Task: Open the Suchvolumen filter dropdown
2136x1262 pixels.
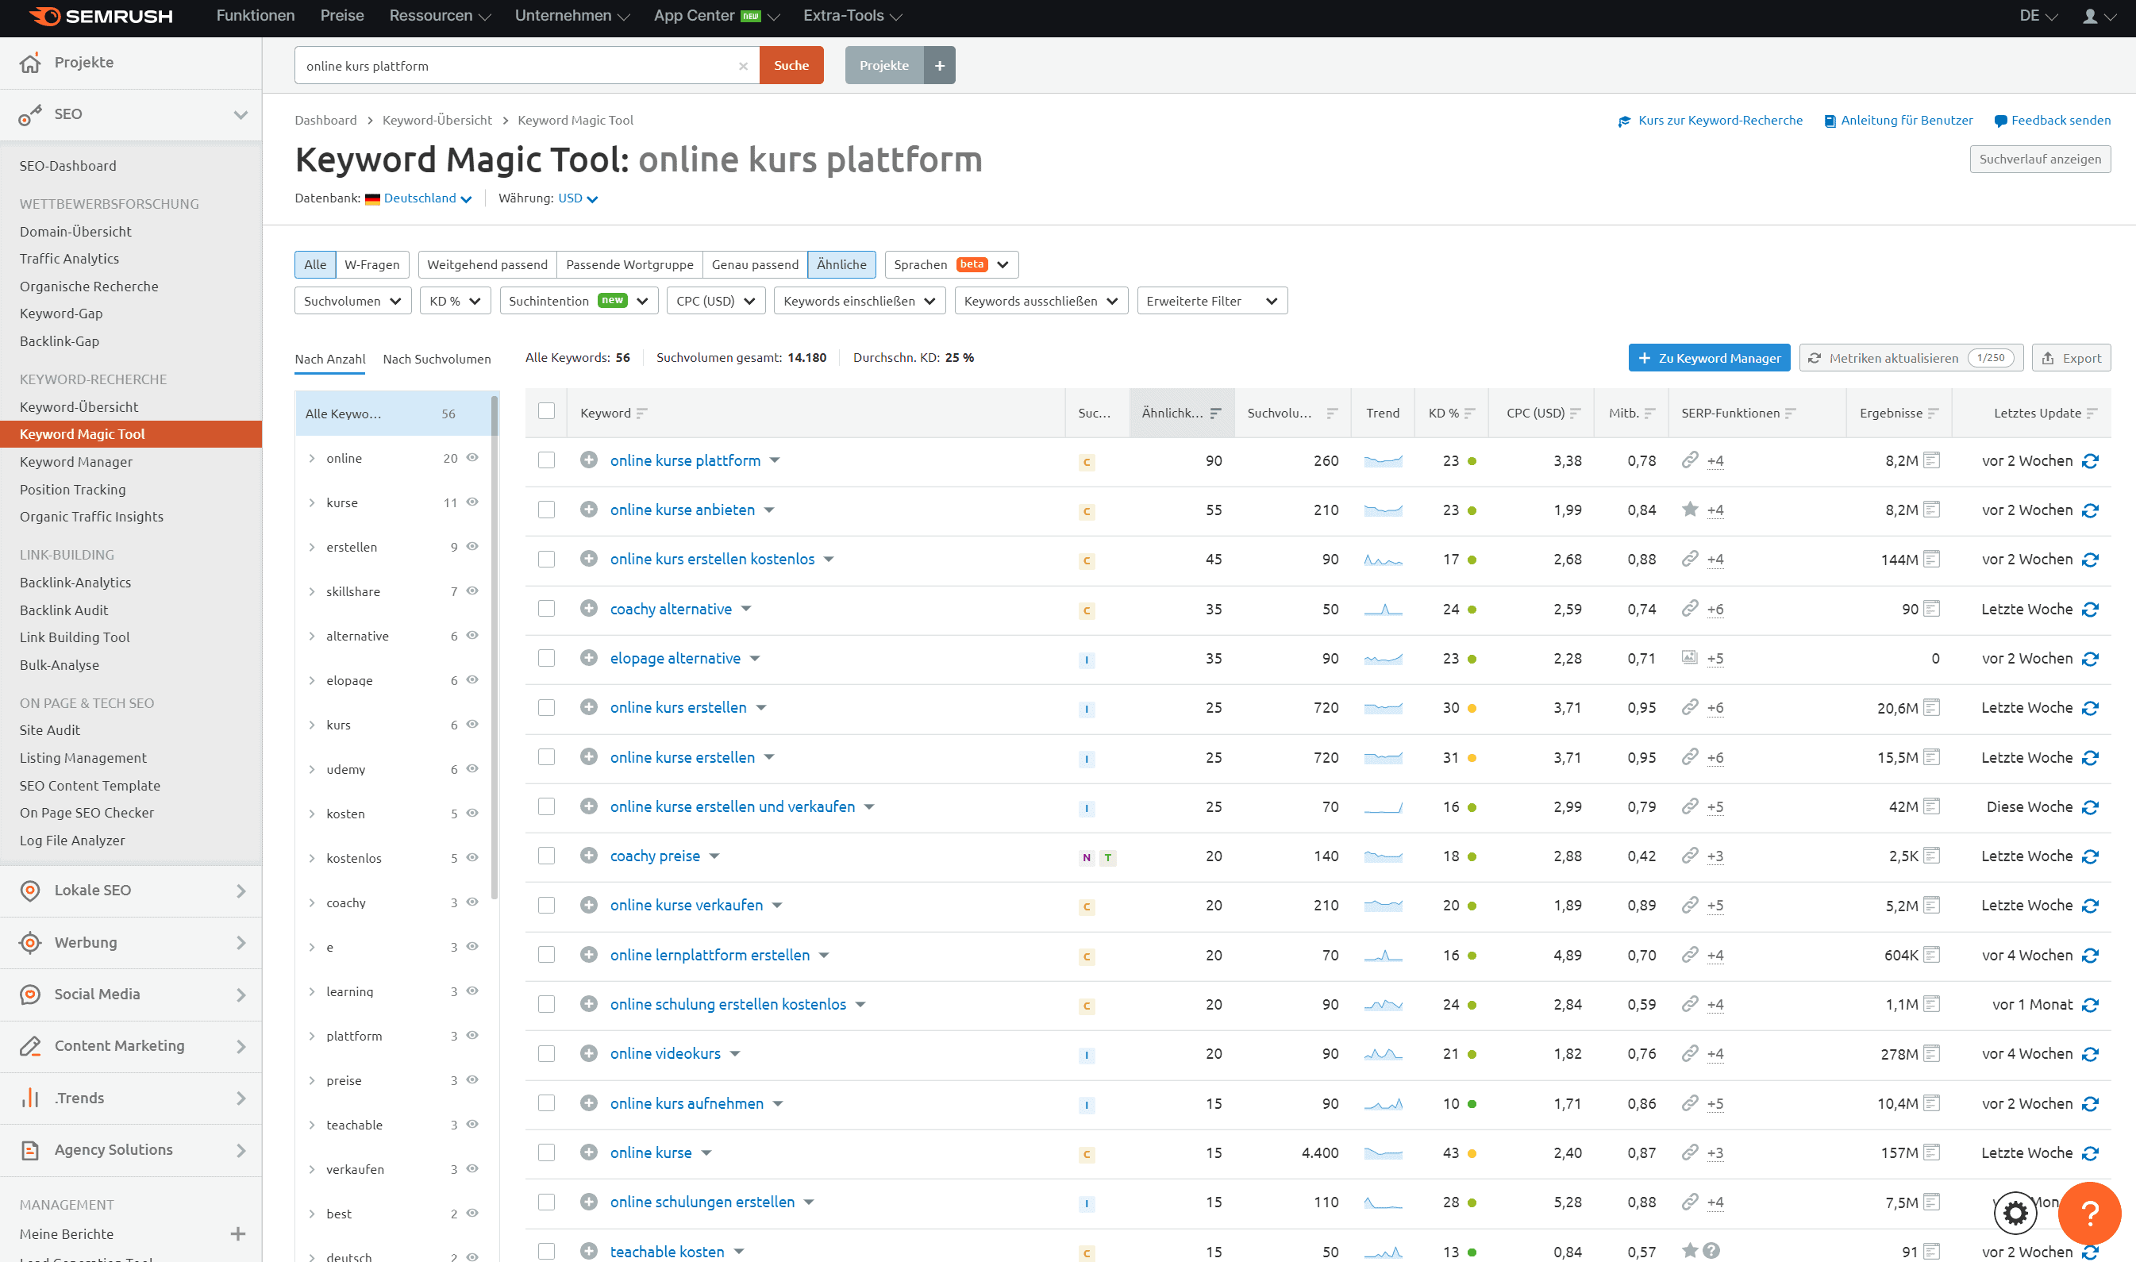Action: (352, 301)
